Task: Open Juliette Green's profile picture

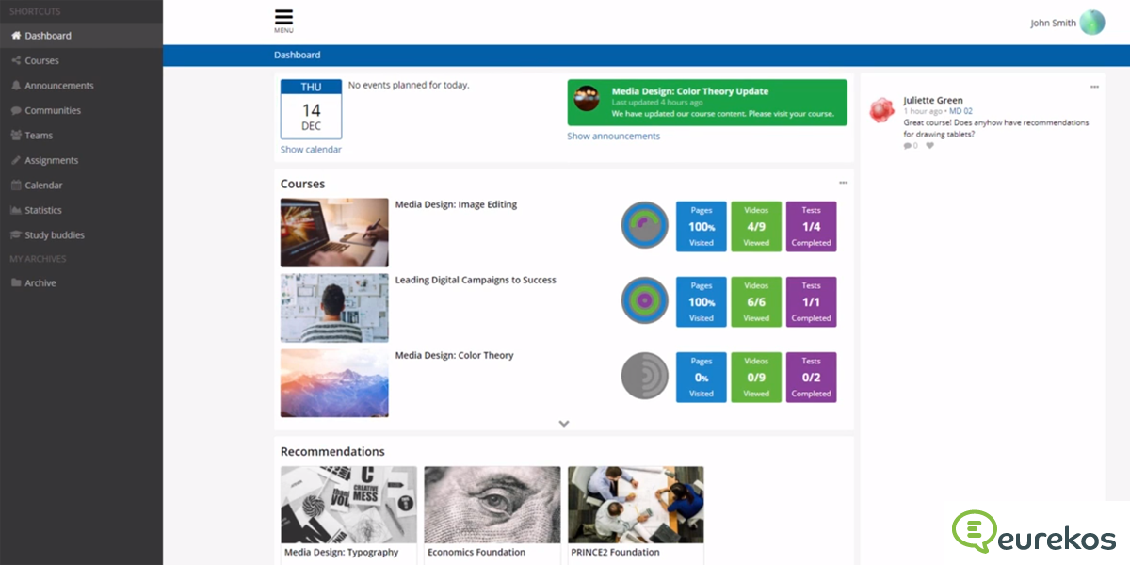Action: tap(881, 110)
